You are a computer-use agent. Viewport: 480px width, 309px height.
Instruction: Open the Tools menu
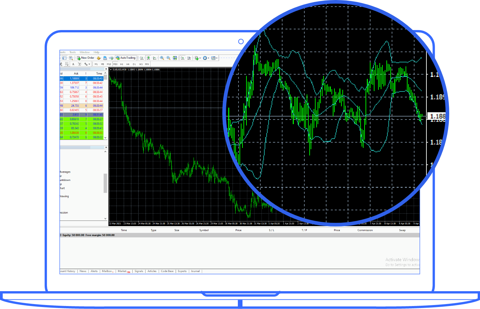[x=72, y=52]
